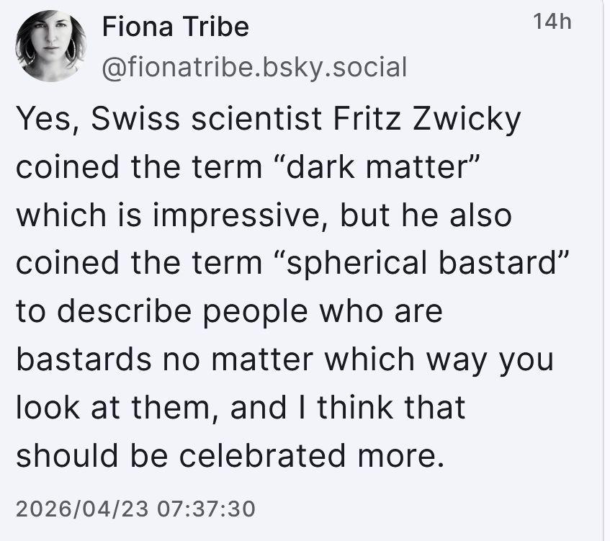Viewport: 610px width, 541px height.
Task: Click the phrase "to describe people who are"
Action: click(x=230, y=312)
